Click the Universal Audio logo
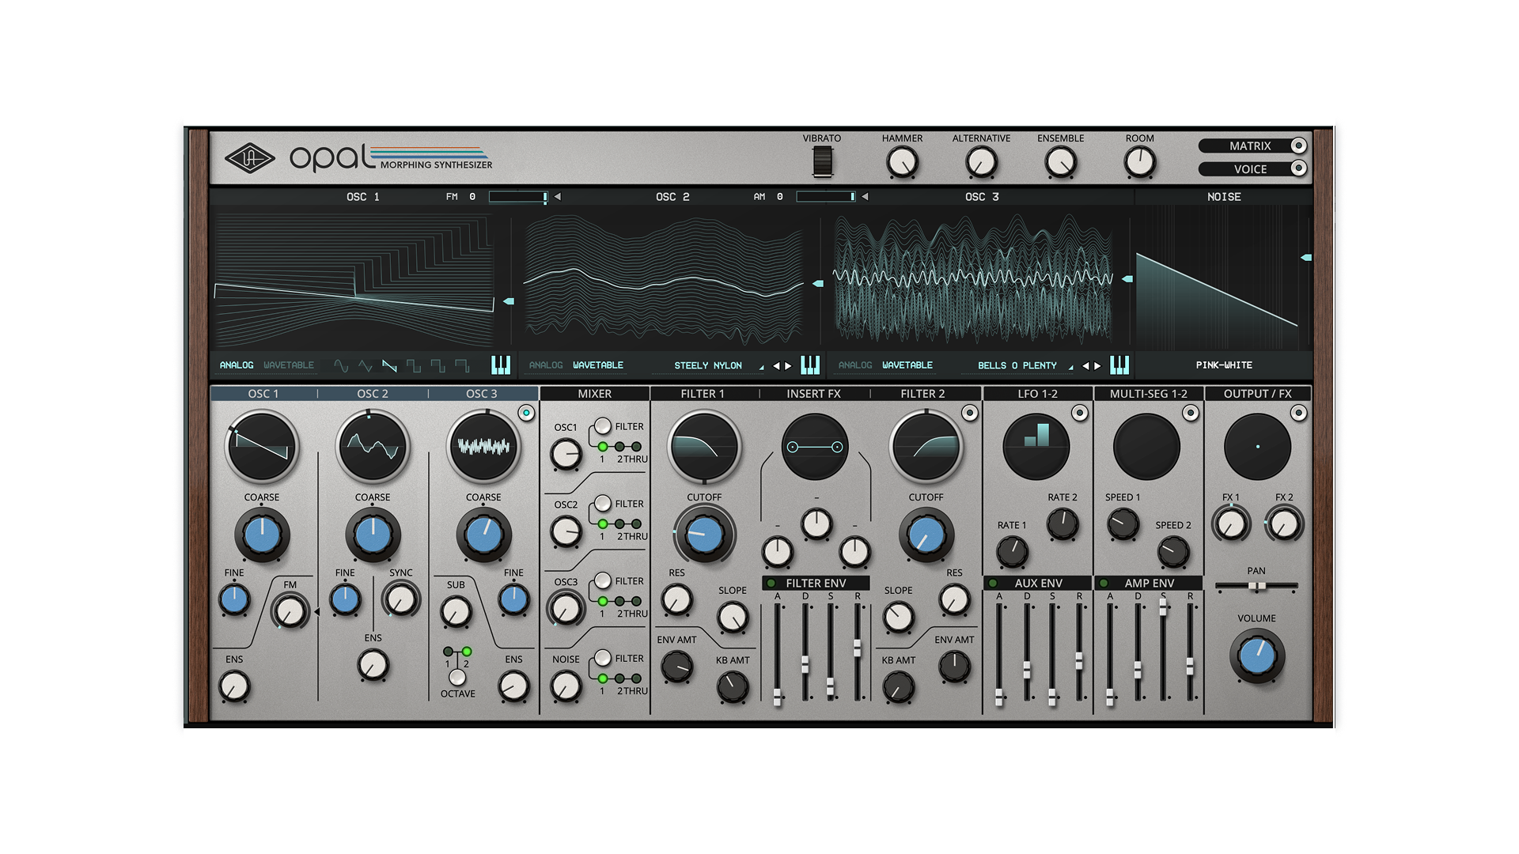The width and height of the screenshot is (1519, 854). [249, 158]
